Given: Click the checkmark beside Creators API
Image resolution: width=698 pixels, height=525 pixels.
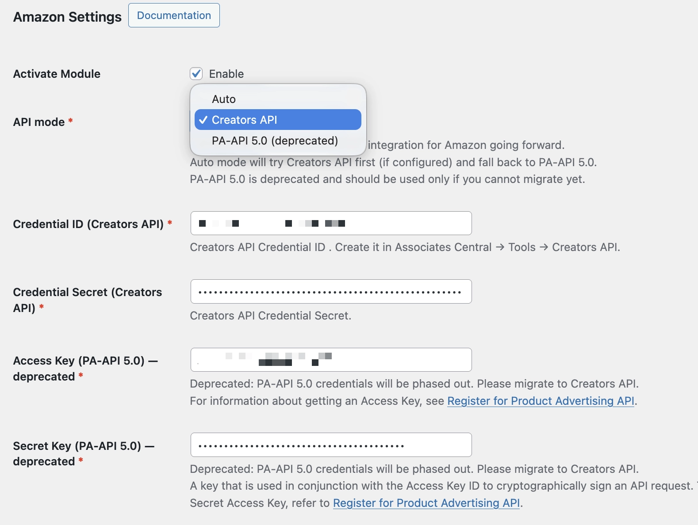Looking at the screenshot, I should (203, 119).
